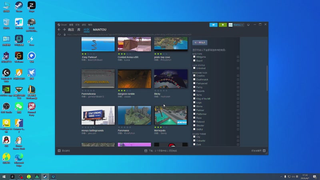Go back with Steam's back arrow
320x180 pixels.
point(59,30)
